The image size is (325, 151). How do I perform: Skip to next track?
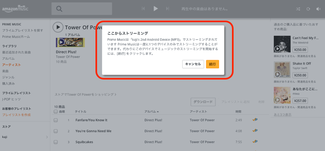point(168,8)
